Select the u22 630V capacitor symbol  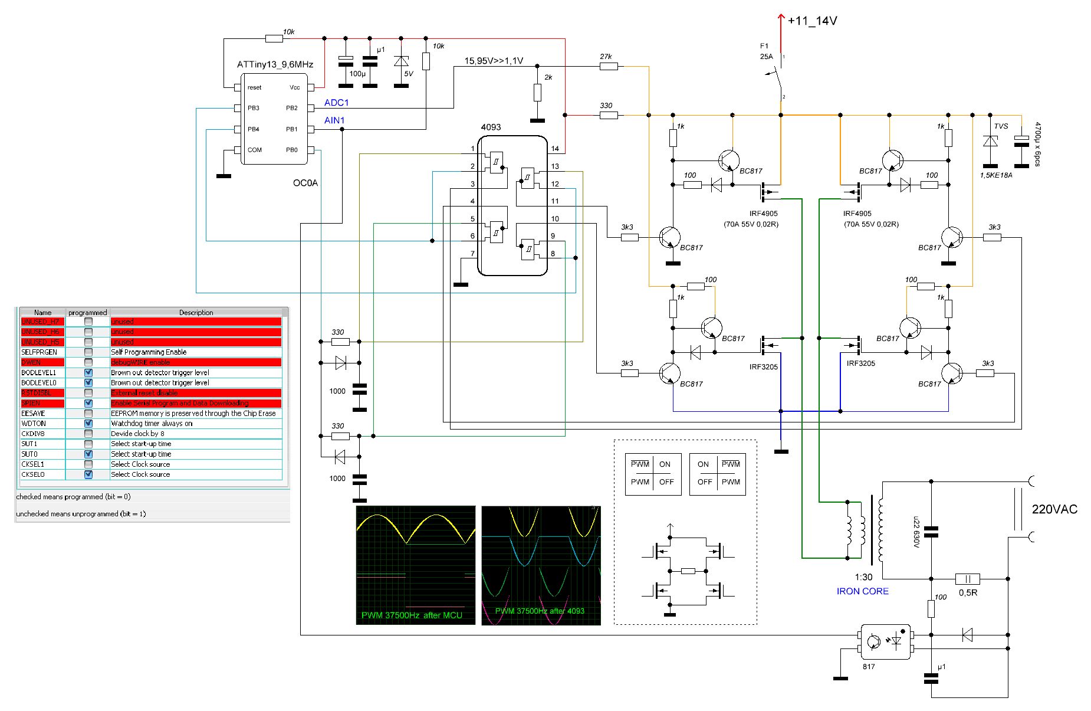click(931, 532)
